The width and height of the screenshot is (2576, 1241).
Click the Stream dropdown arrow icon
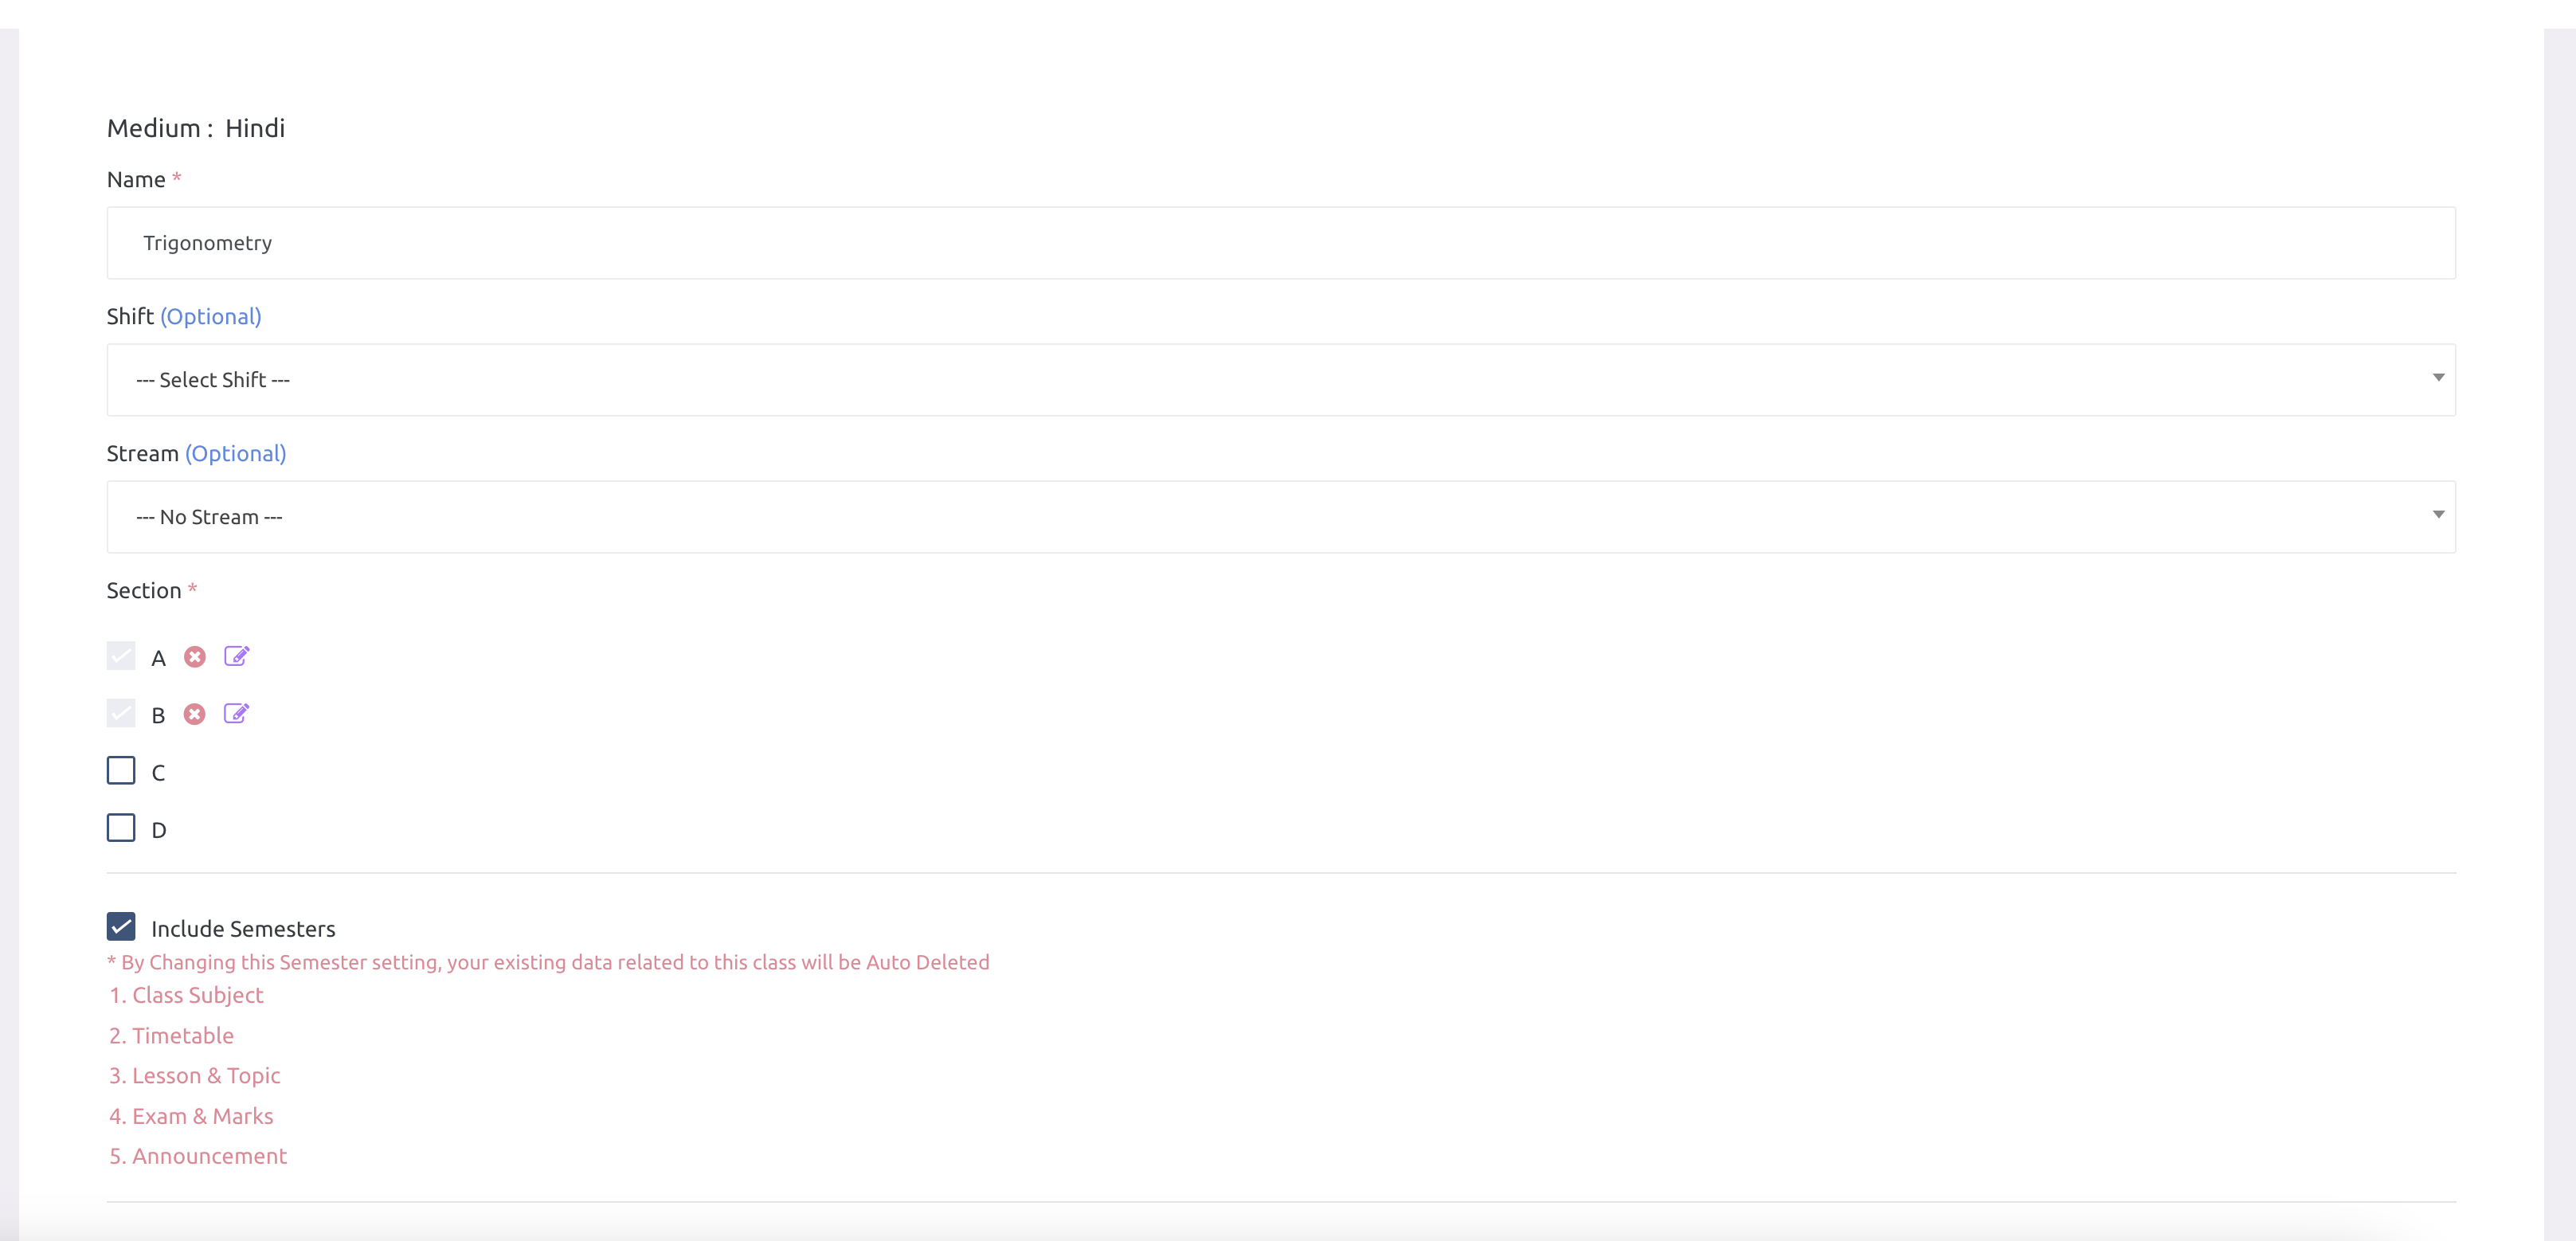pyautogui.click(x=2438, y=515)
